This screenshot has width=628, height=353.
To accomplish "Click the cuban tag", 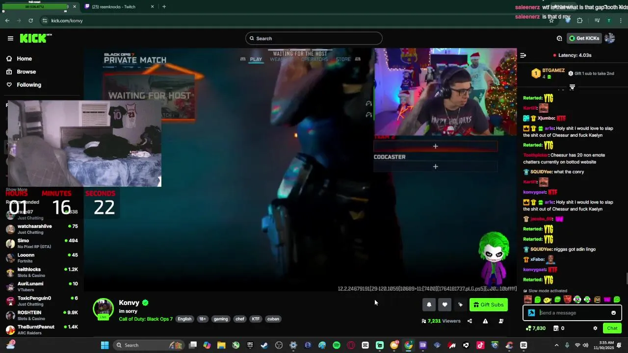I will tap(273, 319).
